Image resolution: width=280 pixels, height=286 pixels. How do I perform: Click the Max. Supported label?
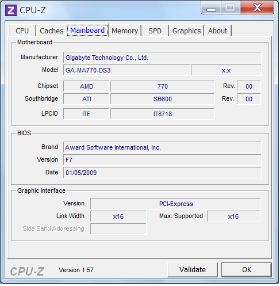point(181,216)
